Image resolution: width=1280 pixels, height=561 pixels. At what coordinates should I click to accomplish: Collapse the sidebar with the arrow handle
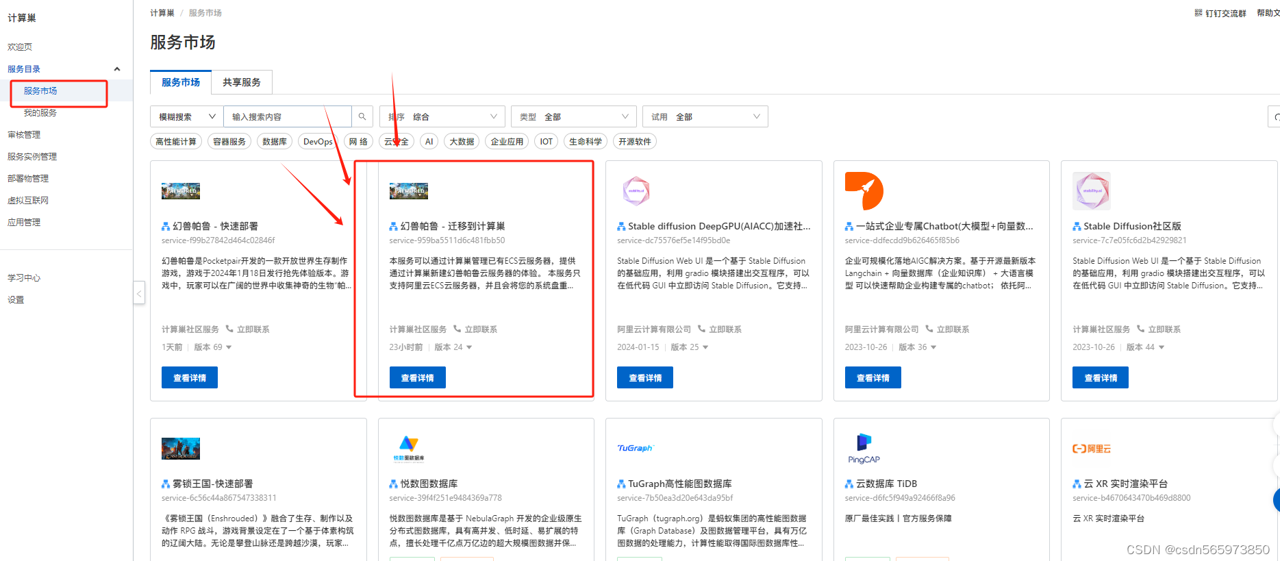tap(139, 293)
